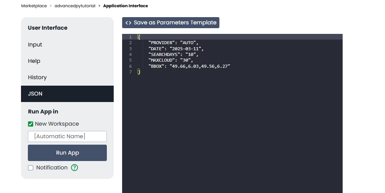Click Save as Parameters Template button
The height and width of the screenshot is (193, 385).
(171, 22)
